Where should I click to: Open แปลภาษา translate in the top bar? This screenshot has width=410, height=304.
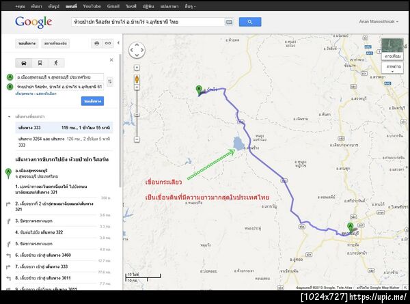pyautogui.click(x=169, y=6)
